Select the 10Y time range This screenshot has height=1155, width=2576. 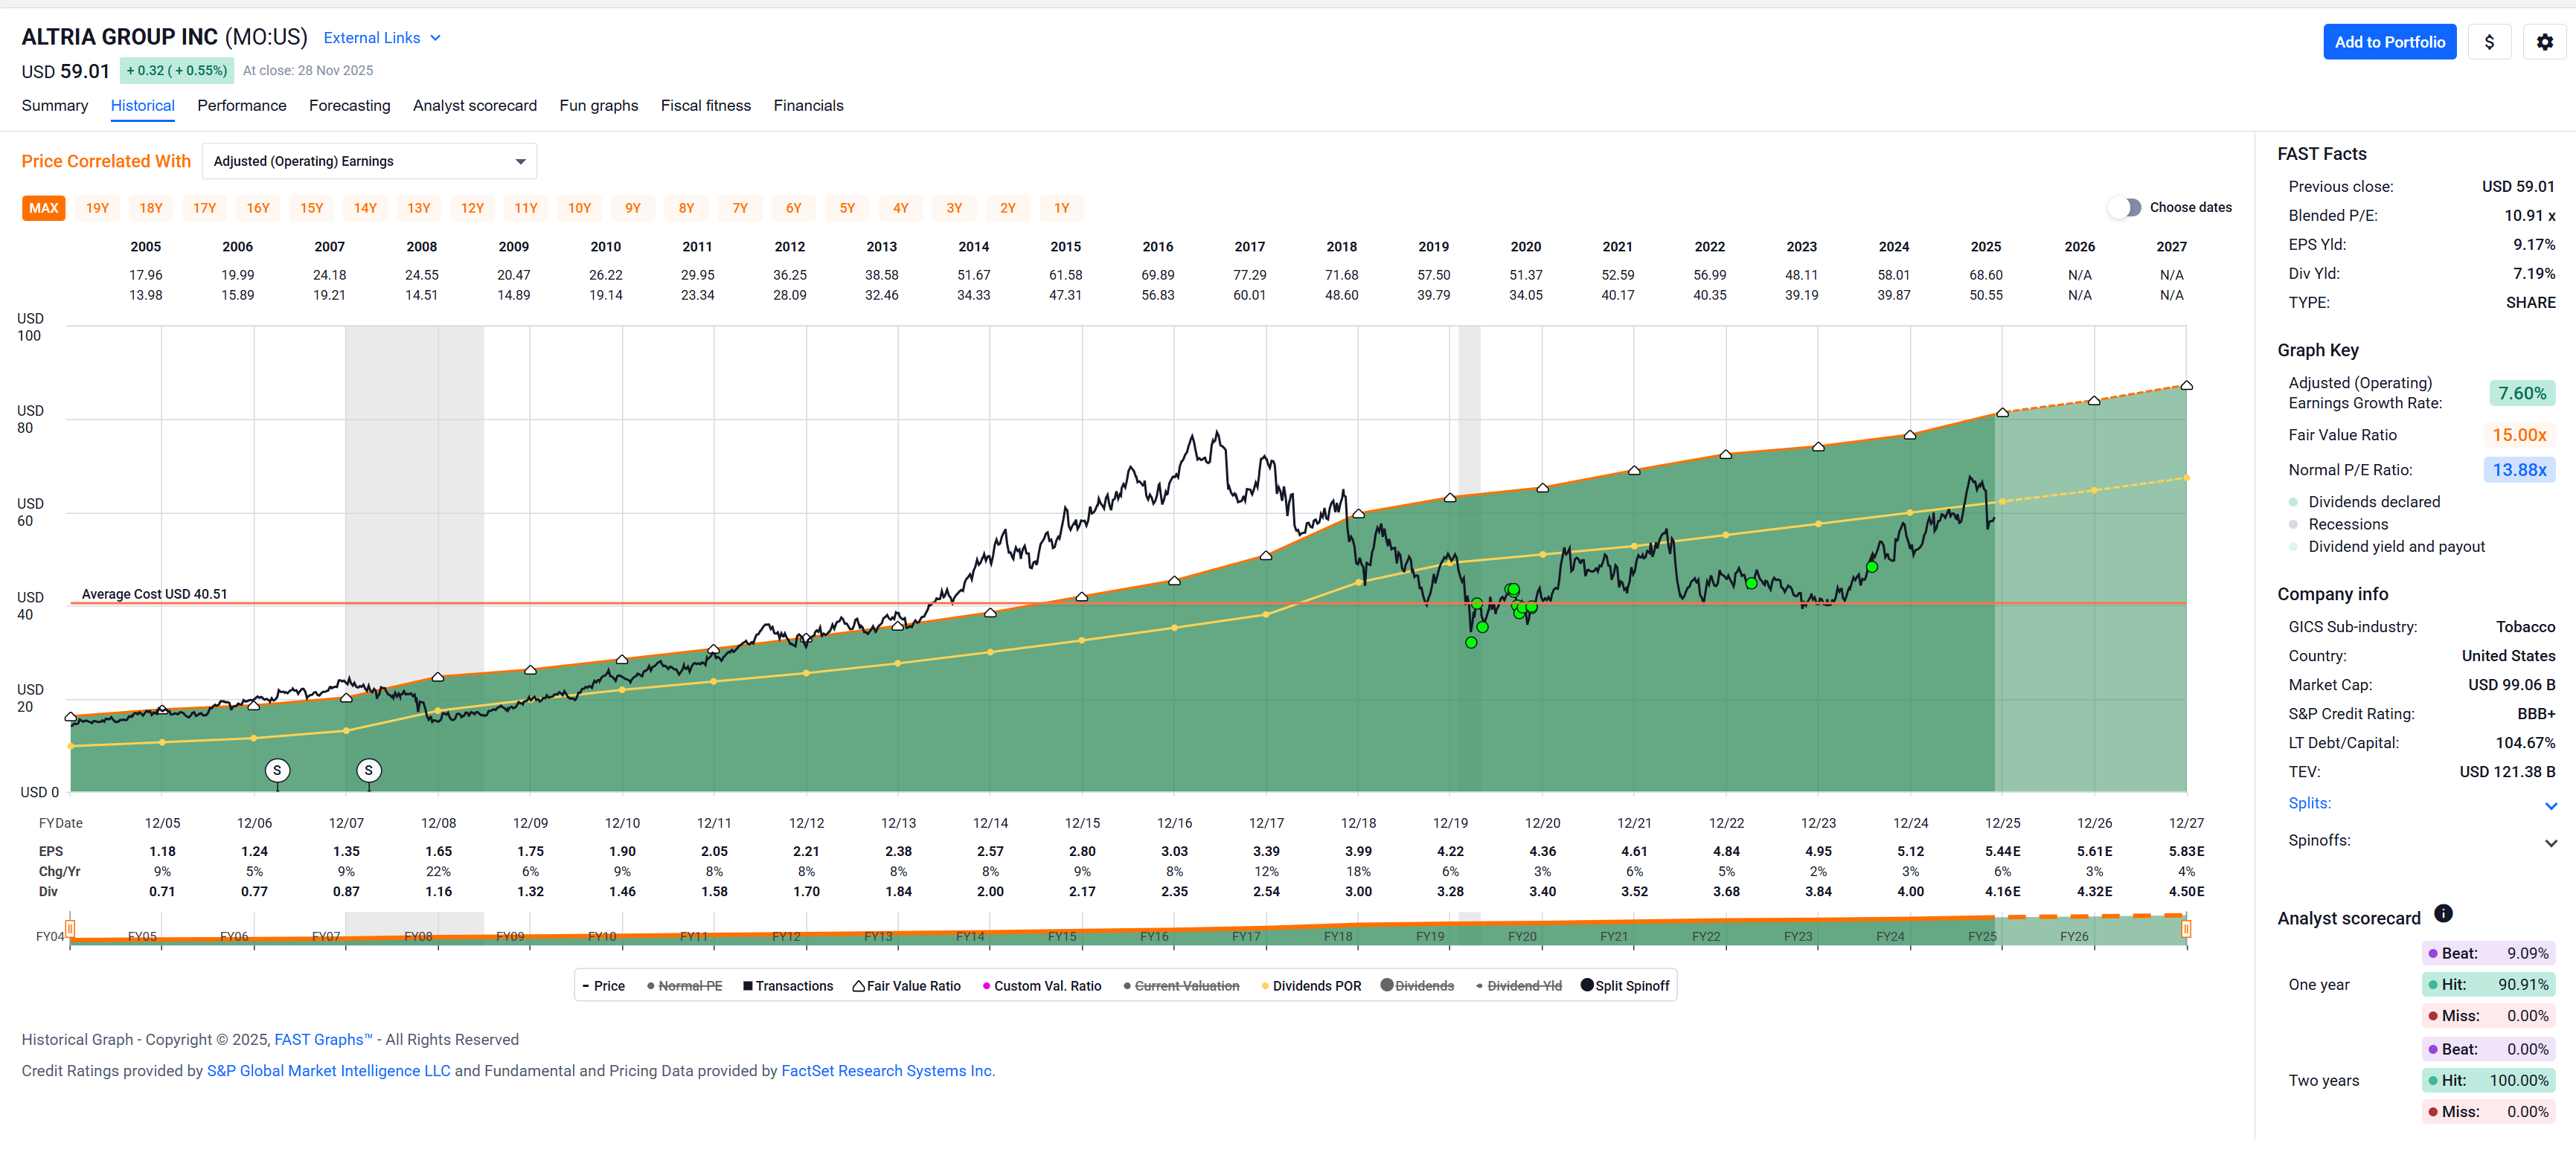tap(579, 209)
